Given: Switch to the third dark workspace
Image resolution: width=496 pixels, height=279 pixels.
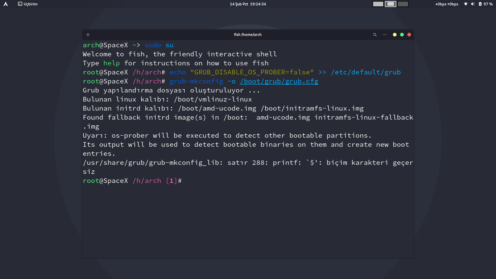Looking at the screenshot, I should (403, 4).
